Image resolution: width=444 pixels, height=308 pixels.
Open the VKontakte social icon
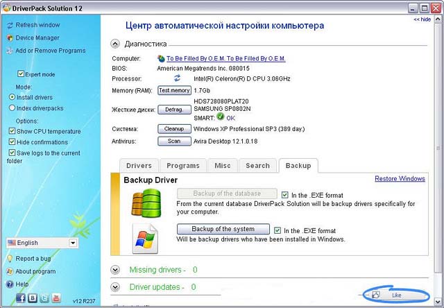tap(33, 298)
